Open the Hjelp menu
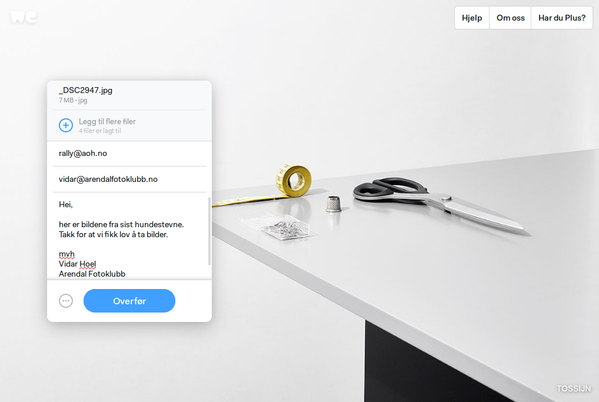This screenshot has height=402, width=599. coord(472,18)
